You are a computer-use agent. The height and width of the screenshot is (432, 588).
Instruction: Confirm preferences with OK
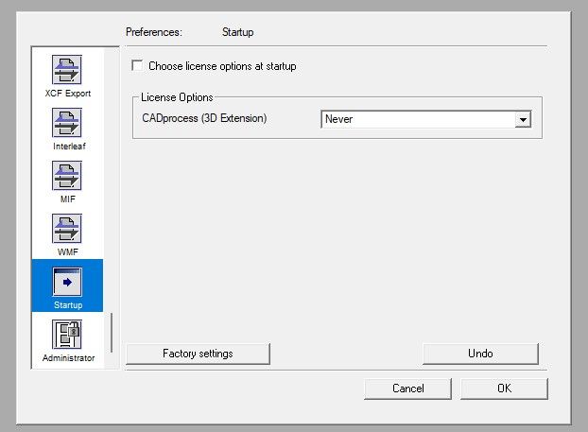[x=505, y=389]
